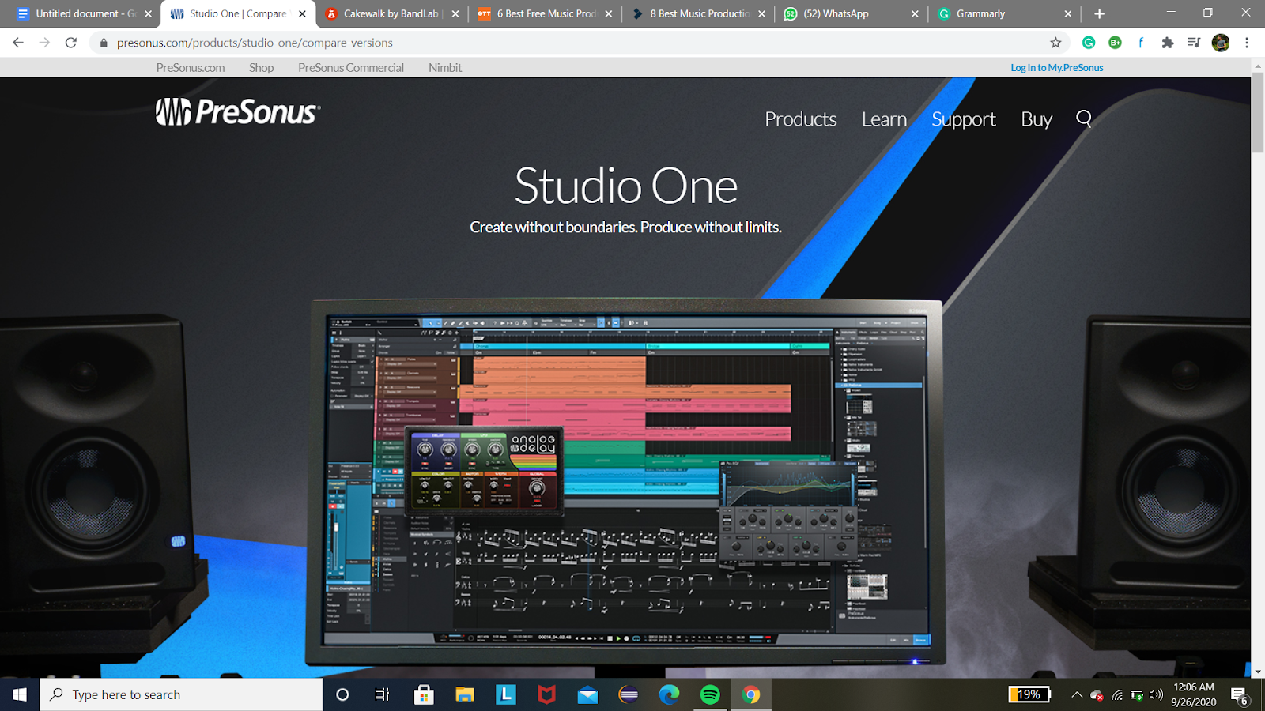This screenshot has width=1265, height=711.
Task: Close the WhatsApp tab
Action: click(915, 13)
